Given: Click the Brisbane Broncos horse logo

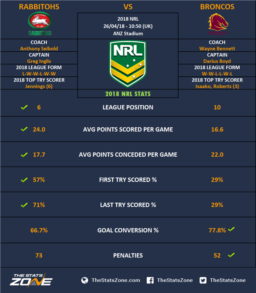Looking at the screenshot, I should point(218,24).
